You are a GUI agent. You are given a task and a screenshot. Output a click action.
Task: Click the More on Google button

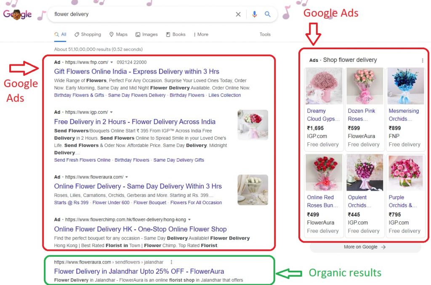pyautogui.click(x=365, y=247)
